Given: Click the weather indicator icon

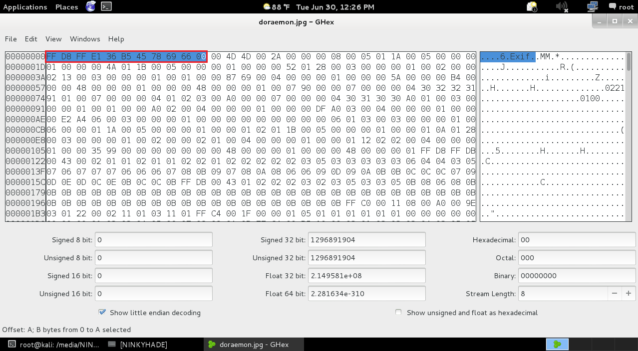Looking at the screenshot, I should click(267, 7).
